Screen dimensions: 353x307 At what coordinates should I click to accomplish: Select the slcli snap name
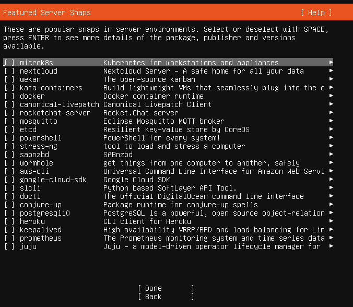[30, 188]
